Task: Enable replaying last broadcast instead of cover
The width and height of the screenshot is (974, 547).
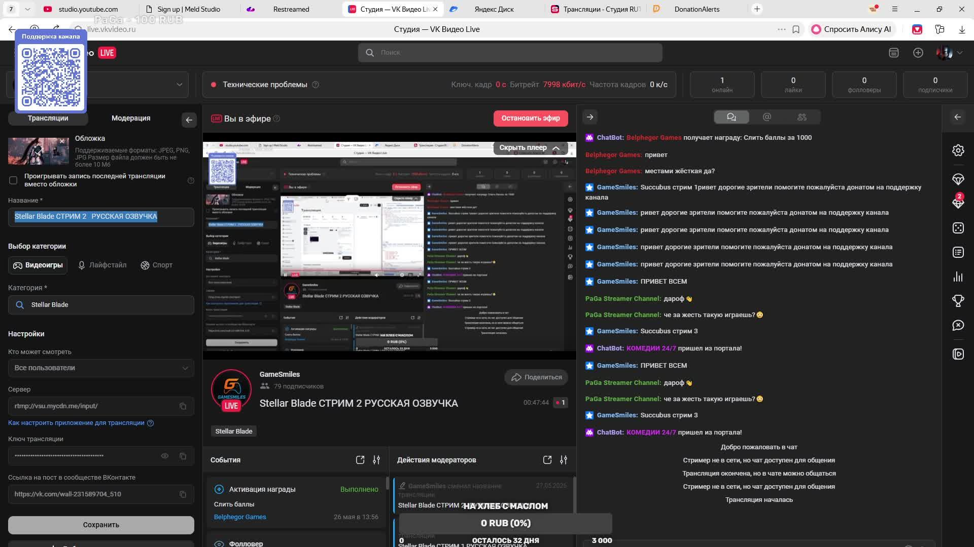Action: tap(13, 180)
